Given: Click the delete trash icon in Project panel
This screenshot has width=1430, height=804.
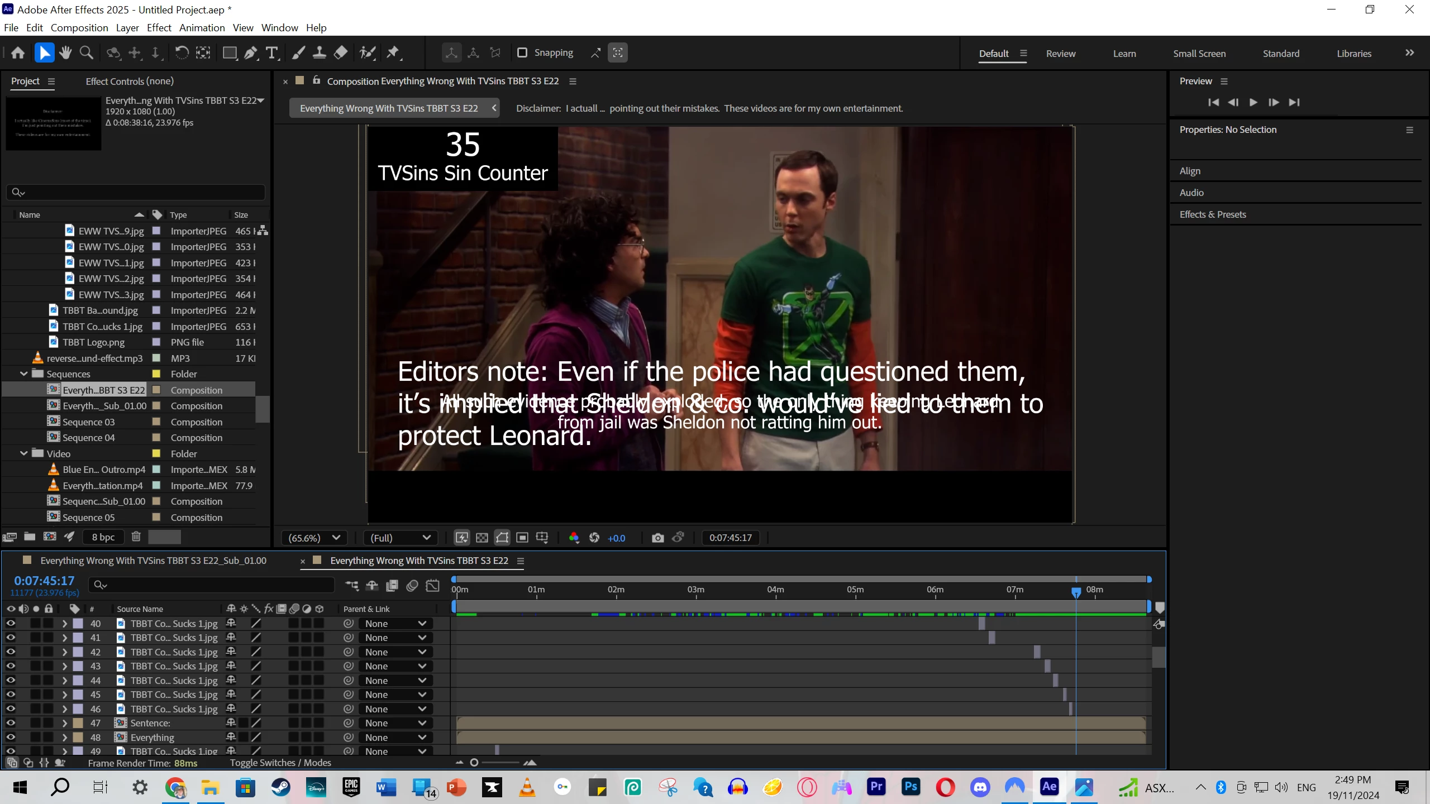Looking at the screenshot, I should (x=136, y=537).
